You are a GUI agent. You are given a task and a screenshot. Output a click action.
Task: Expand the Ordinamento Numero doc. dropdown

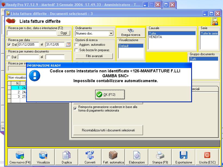point(111,33)
